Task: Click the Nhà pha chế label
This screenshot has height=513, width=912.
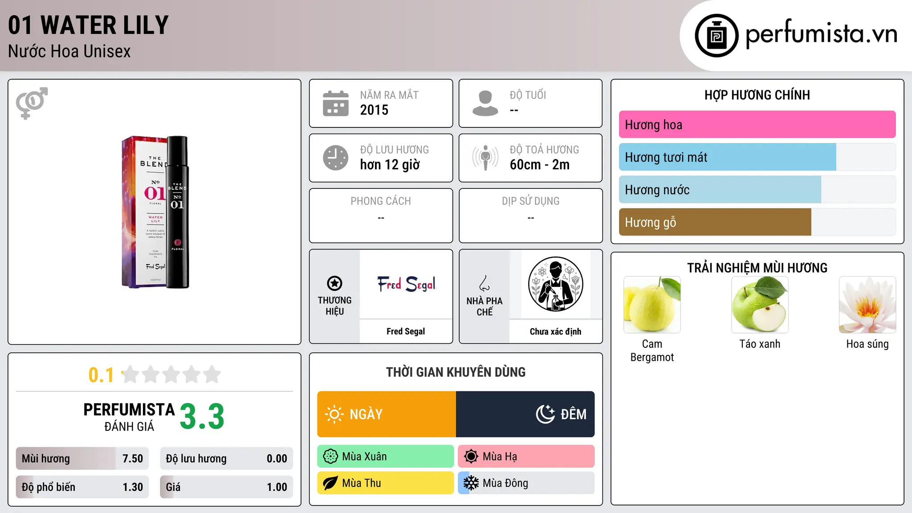Action: (484, 306)
